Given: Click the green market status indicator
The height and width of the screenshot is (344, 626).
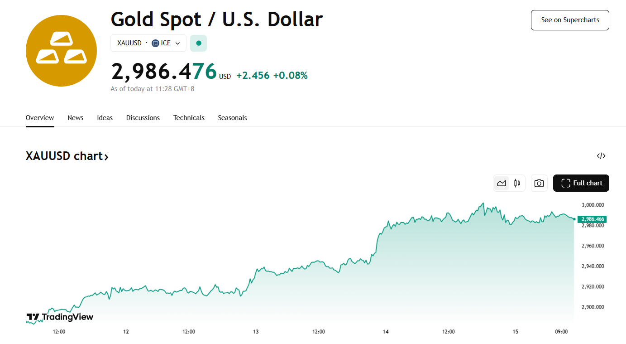Looking at the screenshot, I should (198, 43).
